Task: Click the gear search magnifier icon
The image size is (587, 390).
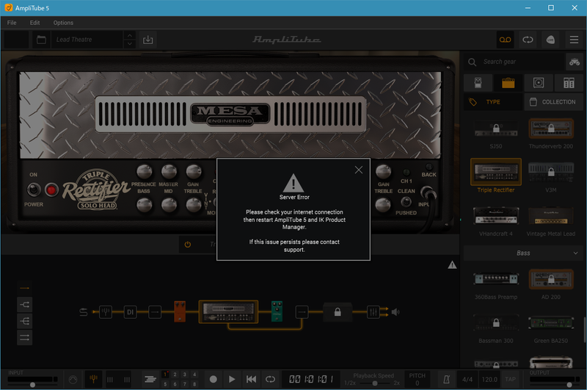Action: tap(472, 62)
